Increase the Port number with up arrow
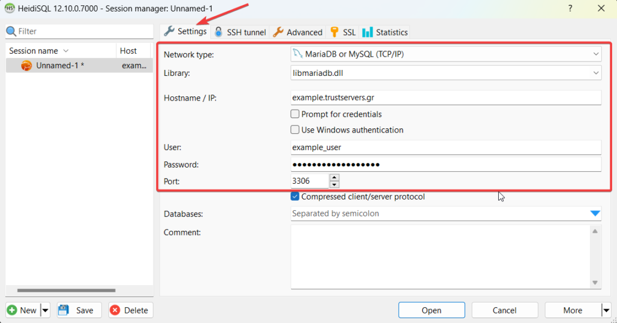This screenshot has height=323, width=617. (x=334, y=177)
